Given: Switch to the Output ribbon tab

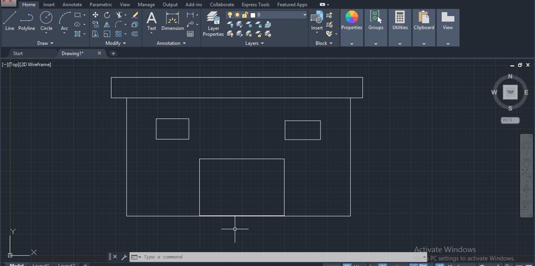Looking at the screenshot, I should pyautogui.click(x=170, y=5).
